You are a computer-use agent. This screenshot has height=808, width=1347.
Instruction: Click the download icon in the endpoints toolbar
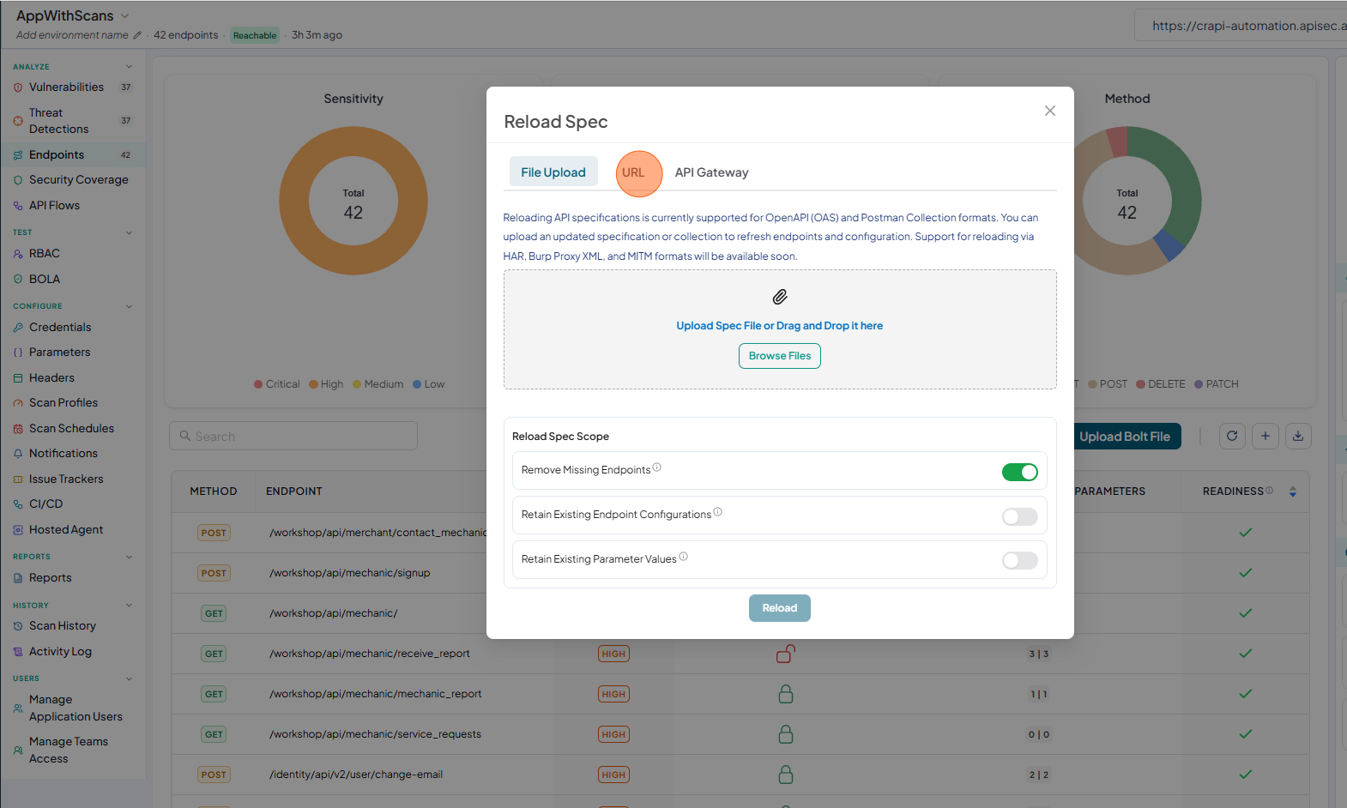click(1298, 436)
